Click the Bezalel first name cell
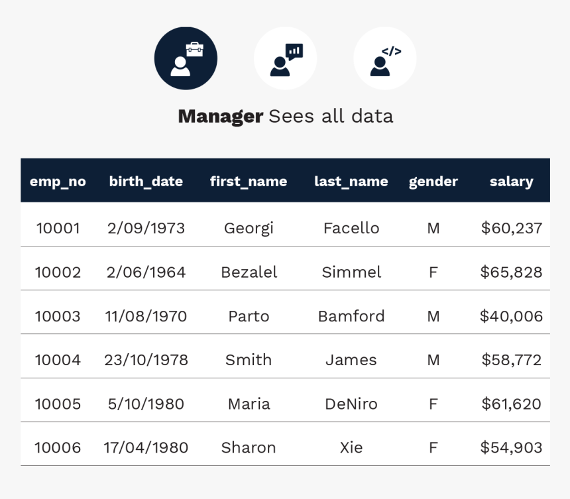Screen dimensions: 570x499 tap(249, 272)
